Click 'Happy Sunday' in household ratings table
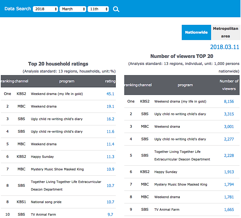 (x=42, y=157)
